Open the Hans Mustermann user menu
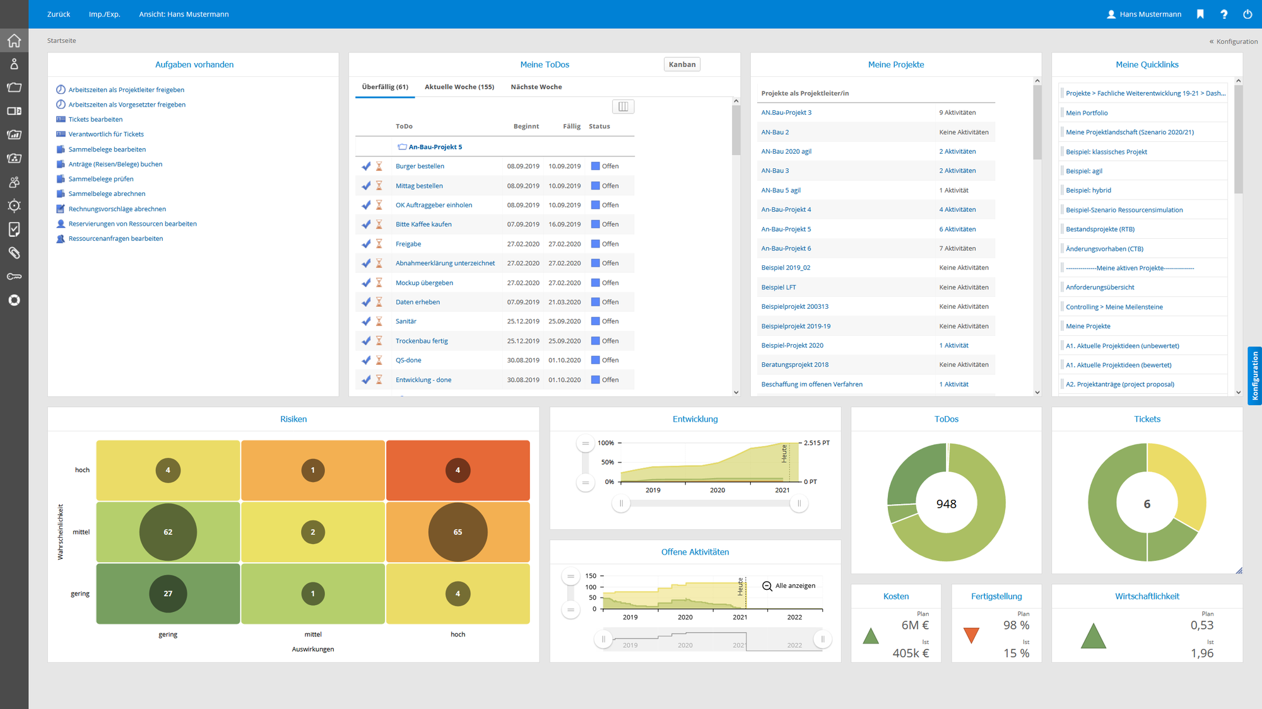Image resolution: width=1262 pixels, height=709 pixels. 1144,14
